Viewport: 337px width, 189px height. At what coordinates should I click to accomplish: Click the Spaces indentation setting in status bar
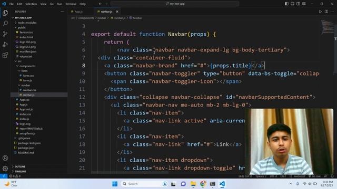261,176
